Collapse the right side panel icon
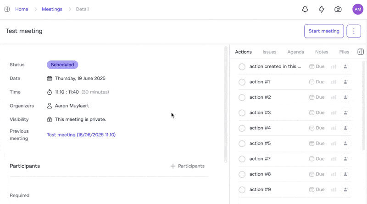367x204 pixels. click(x=361, y=52)
